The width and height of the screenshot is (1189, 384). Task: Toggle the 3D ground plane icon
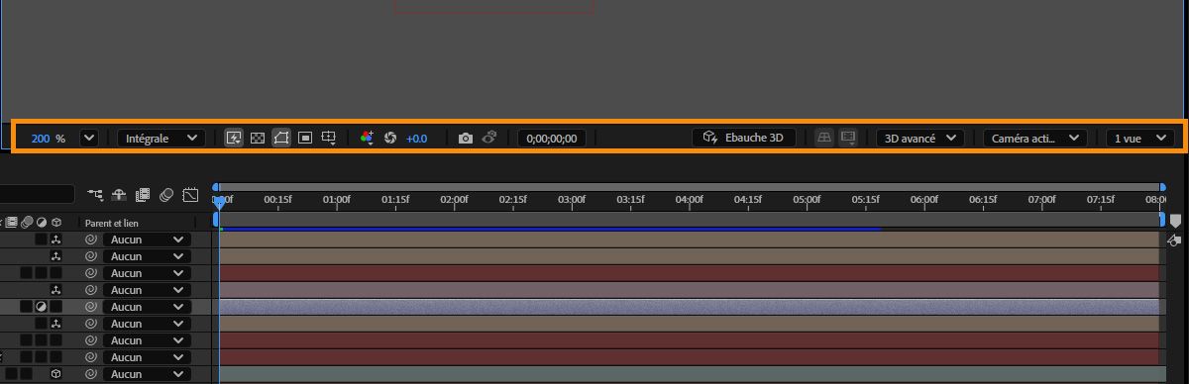pyautogui.click(x=824, y=139)
